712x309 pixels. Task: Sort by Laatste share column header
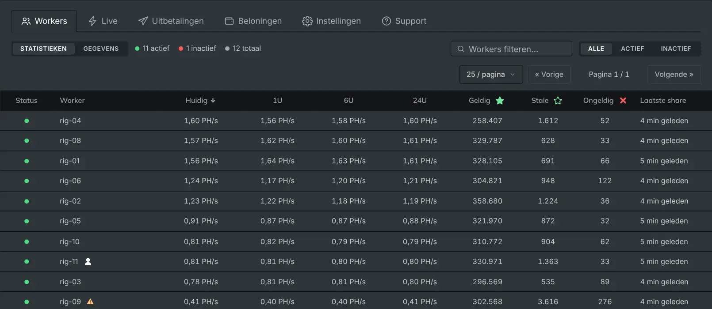click(x=663, y=101)
